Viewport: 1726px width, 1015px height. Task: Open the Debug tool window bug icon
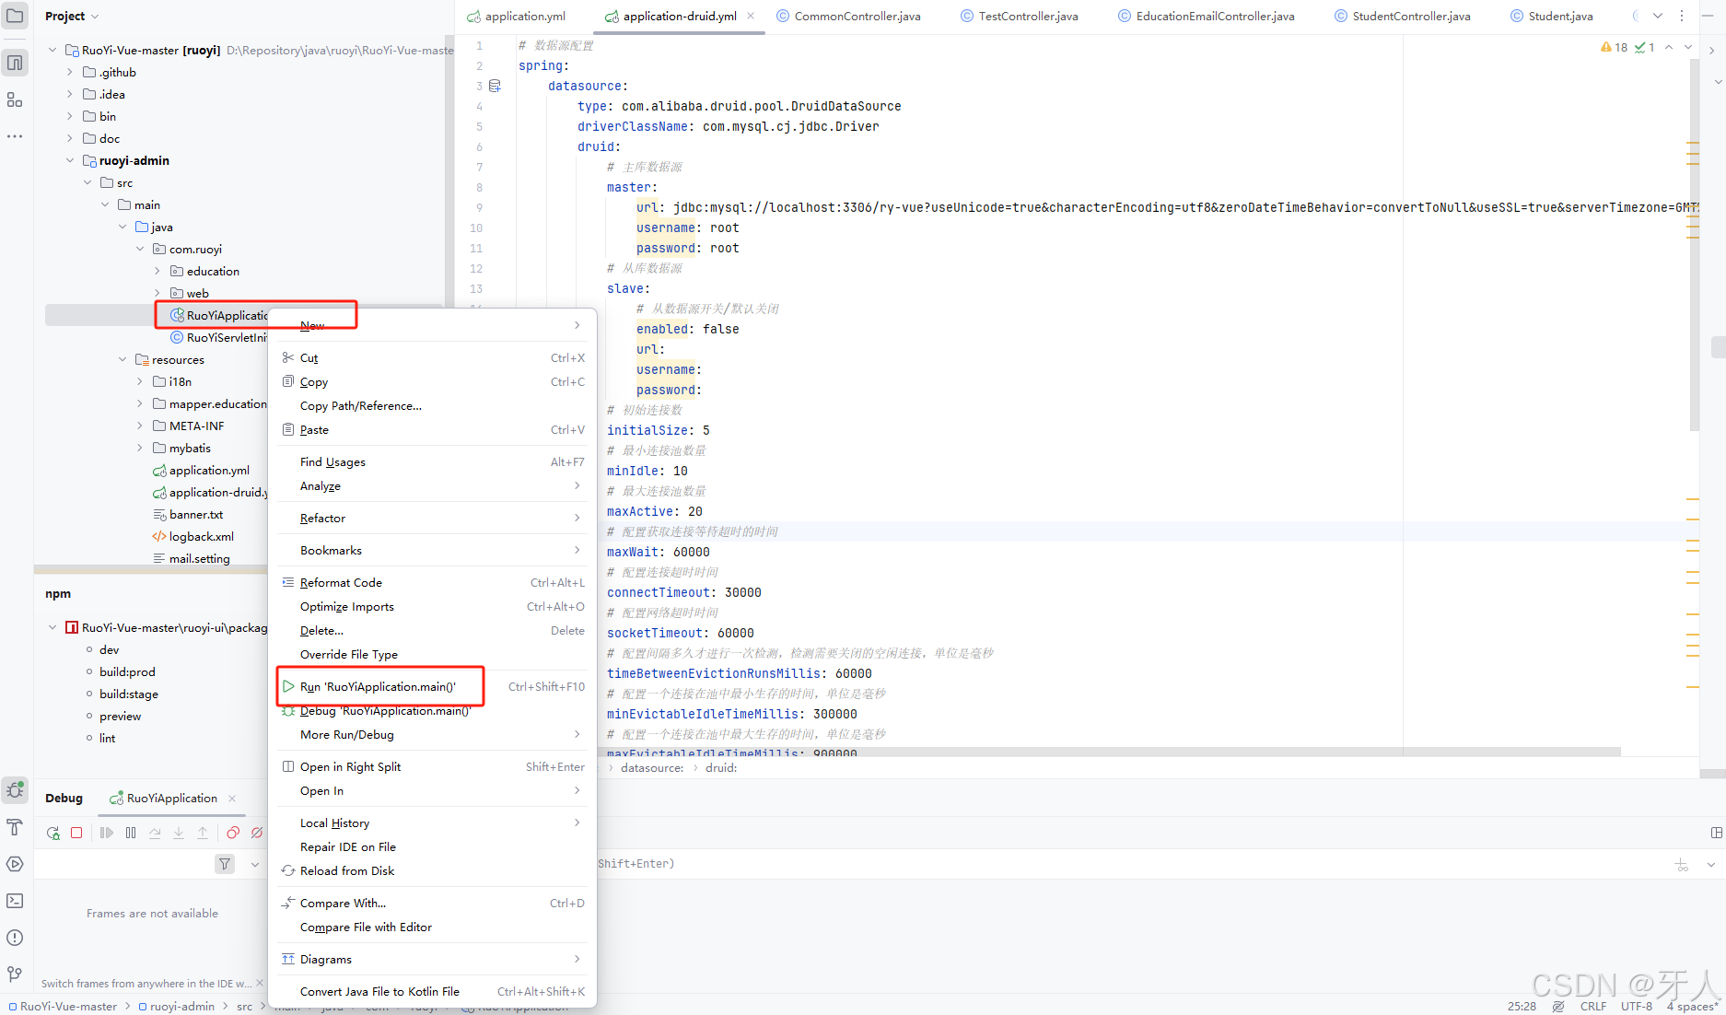click(x=15, y=790)
